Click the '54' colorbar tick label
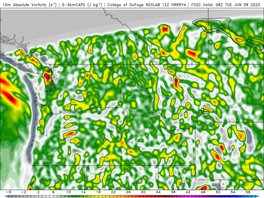This screenshot has width=264, height=198. pos(233,192)
